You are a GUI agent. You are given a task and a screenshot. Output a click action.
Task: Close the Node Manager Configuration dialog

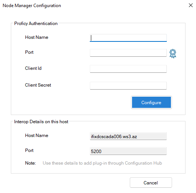[191, 5]
